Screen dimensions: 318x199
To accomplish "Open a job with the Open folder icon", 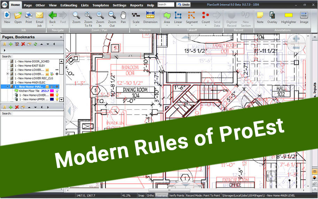I will [x=18, y=15].
